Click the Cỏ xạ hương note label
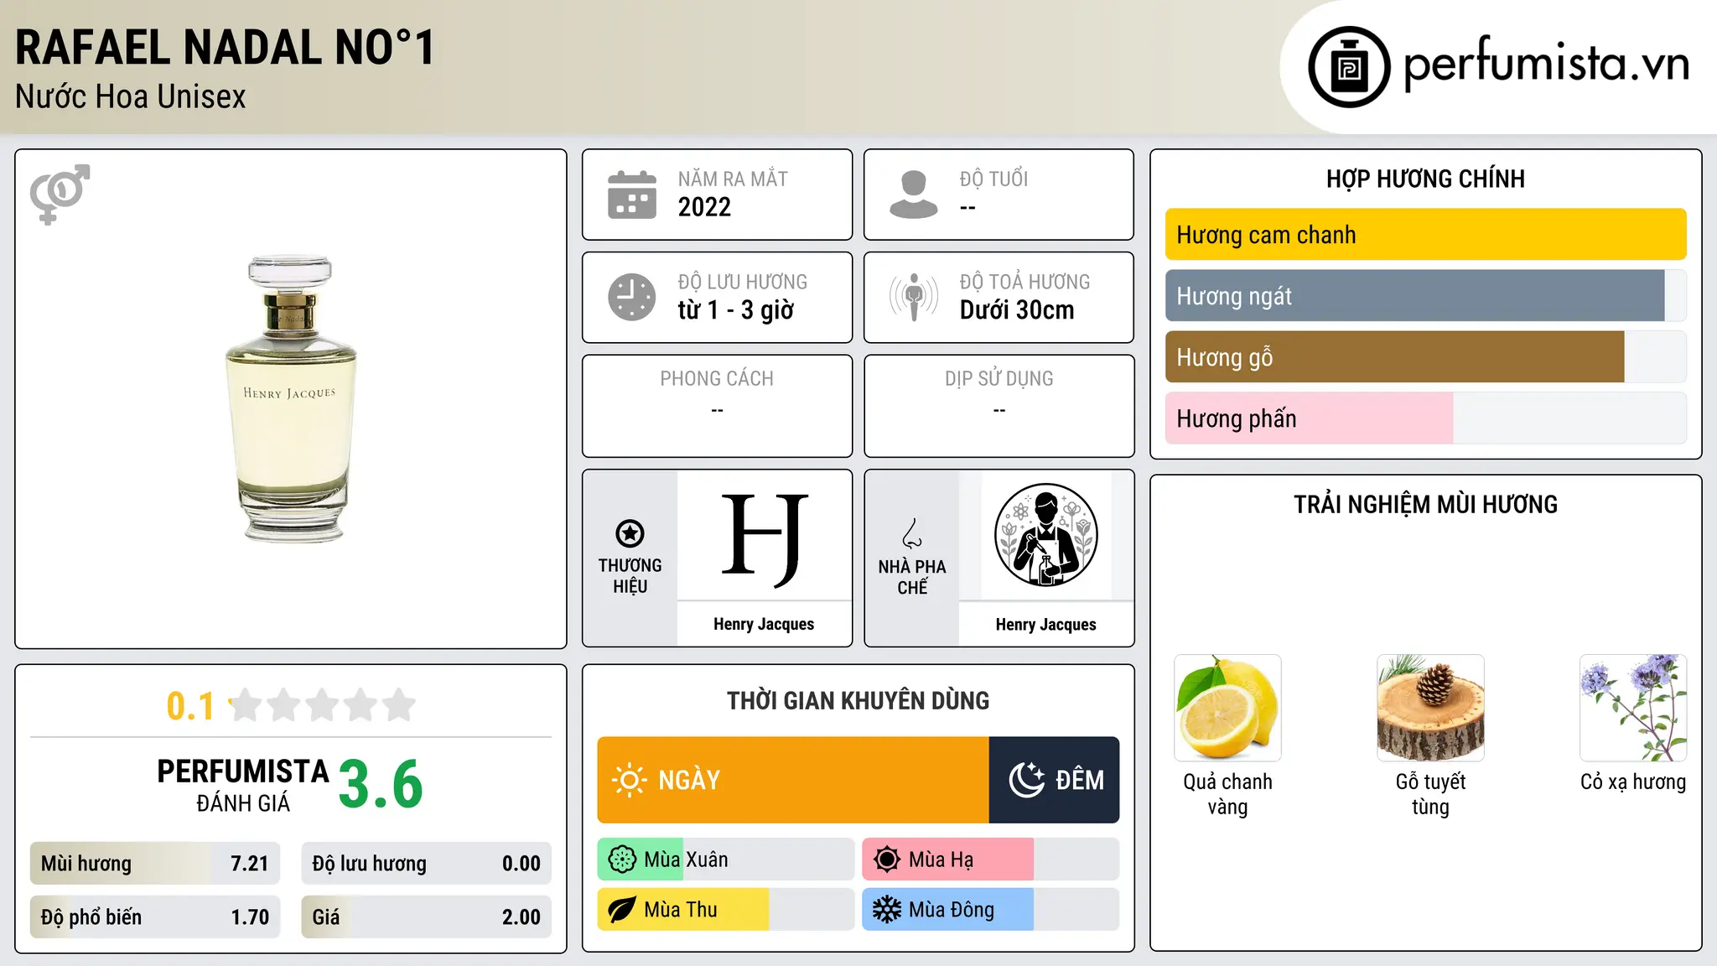Image resolution: width=1717 pixels, height=966 pixels. [1633, 782]
